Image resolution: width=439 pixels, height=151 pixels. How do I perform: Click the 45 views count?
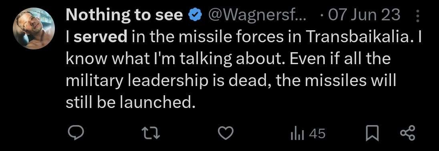click(318, 134)
